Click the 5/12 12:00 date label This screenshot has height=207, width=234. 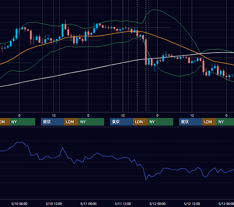192,204
